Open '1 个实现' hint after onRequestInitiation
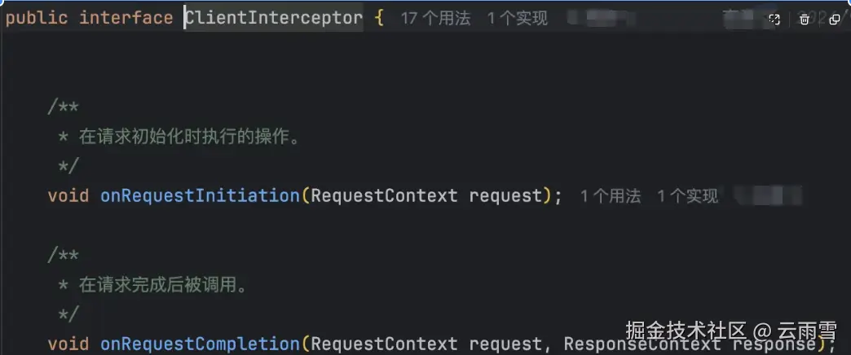851x355 pixels. click(688, 195)
